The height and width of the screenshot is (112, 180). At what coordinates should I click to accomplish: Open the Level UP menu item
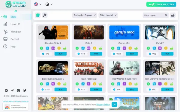[x=16, y=24]
